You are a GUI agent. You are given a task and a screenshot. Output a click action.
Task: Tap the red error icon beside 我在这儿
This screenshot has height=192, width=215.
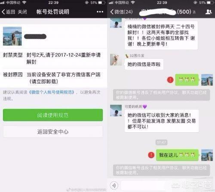tap(151, 155)
